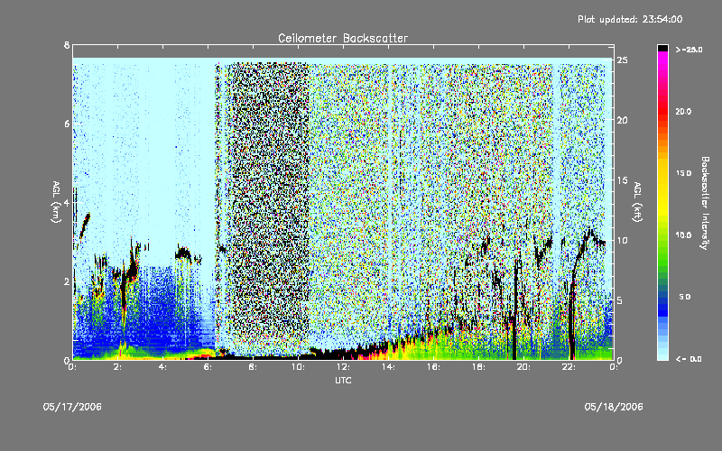Click the 20 kft tick on right axis
The width and height of the screenshot is (722, 451).
tap(622, 120)
